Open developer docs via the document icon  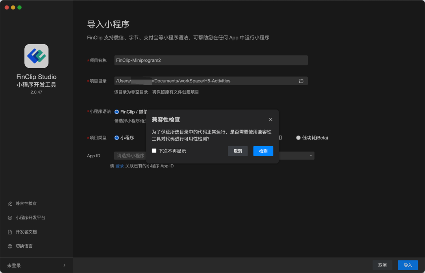[10, 232]
